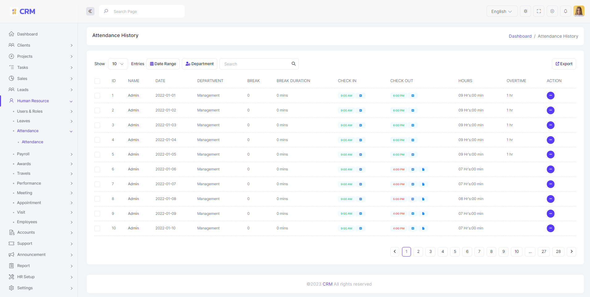Collapse the sidebar with double-chevron icon
This screenshot has width=590, height=297.
[90, 11]
